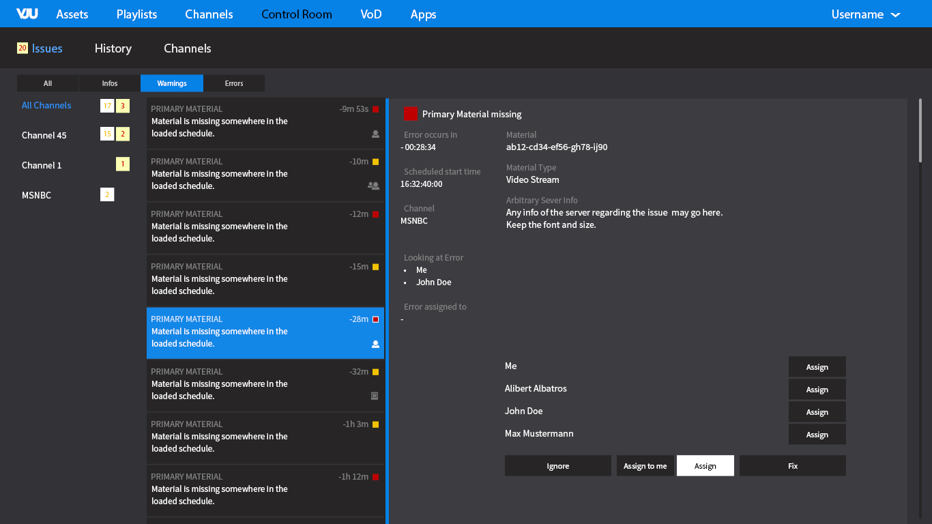The width and height of the screenshot is (932, 524).
Task: Click Channel 1 error count badge
Action: pos(123,164)
